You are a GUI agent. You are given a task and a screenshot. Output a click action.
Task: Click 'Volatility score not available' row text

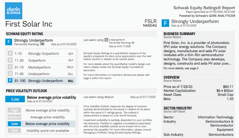48,131
